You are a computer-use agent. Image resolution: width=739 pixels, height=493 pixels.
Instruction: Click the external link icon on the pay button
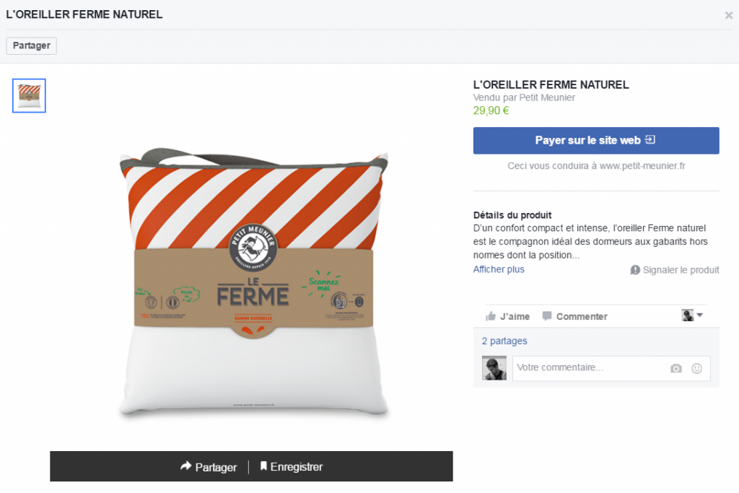pyautogui.click(x=650, y=139)
